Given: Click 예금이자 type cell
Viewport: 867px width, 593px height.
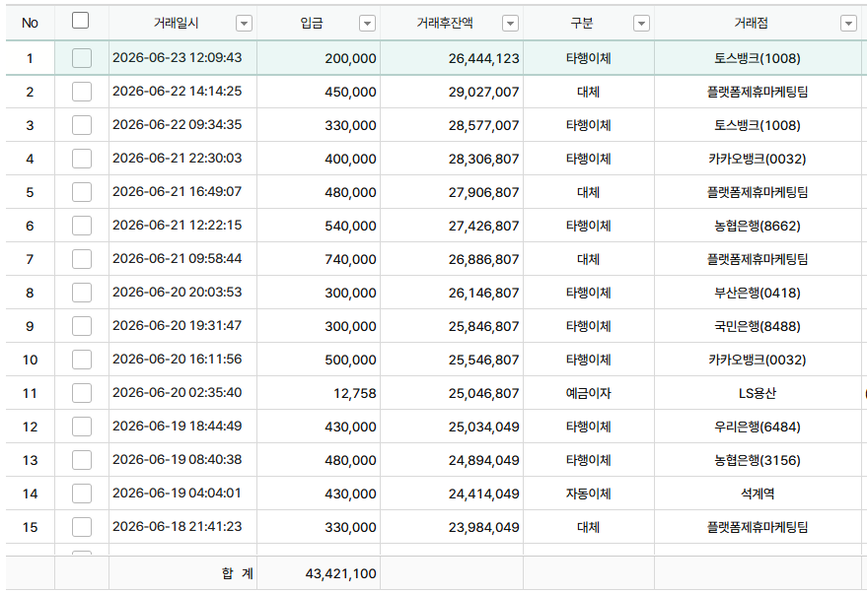Looking at the screenshot, I should click(588, 393).
